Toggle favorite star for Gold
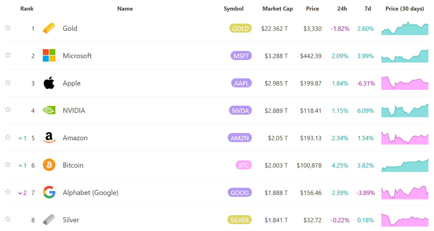Image resolution: width=434 pixels, height=231 pixels. (8, 28)
